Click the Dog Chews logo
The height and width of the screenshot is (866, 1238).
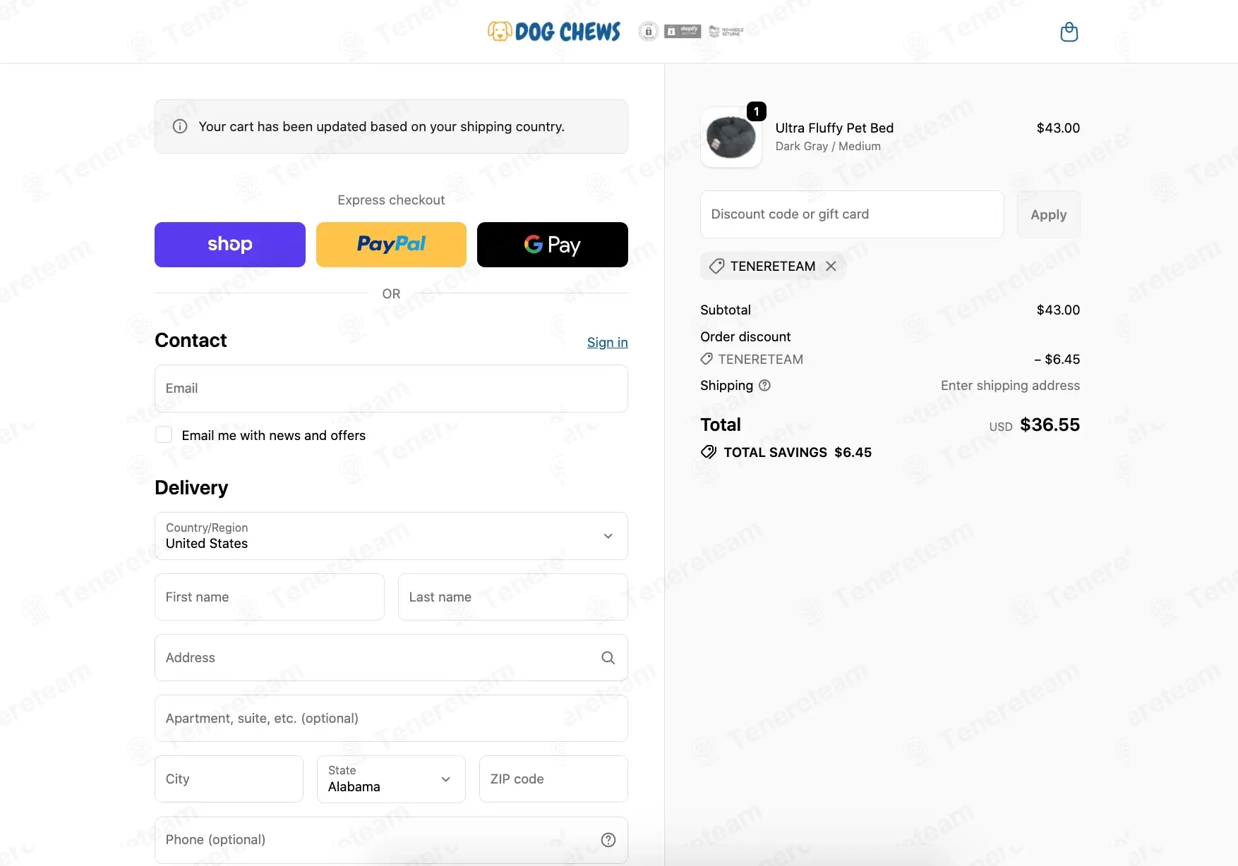pos(554,32)
